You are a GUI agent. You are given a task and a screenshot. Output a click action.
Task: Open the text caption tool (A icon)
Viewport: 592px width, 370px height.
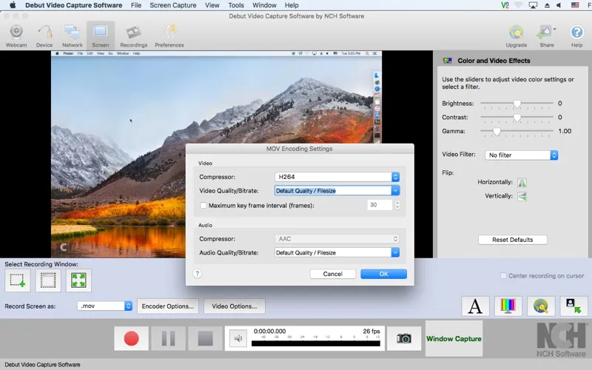[476, 306]
